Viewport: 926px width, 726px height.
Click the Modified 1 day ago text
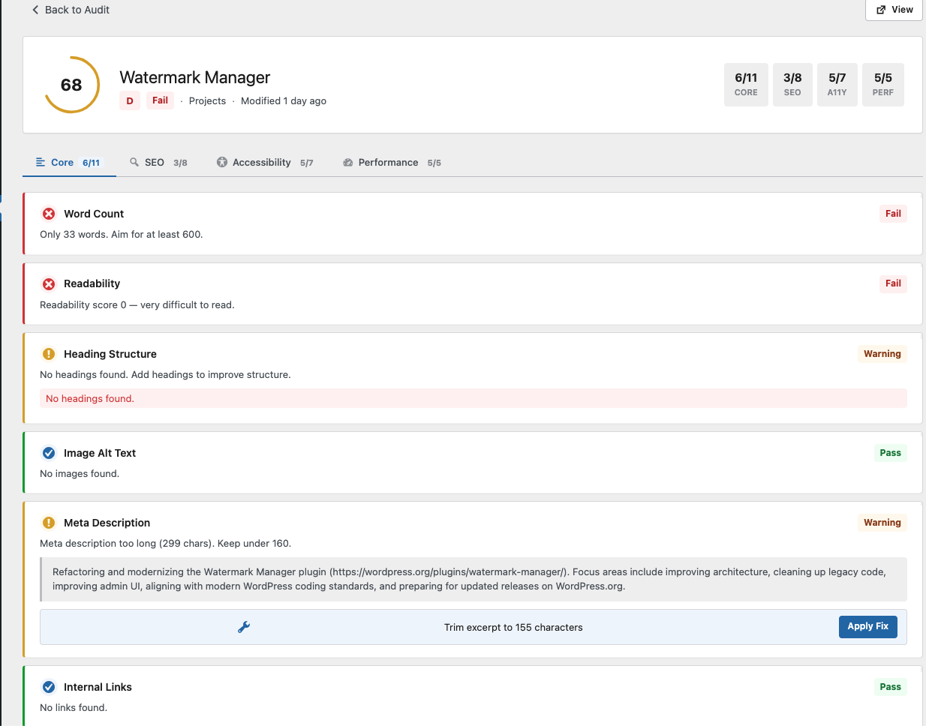[x=284, y=101]
